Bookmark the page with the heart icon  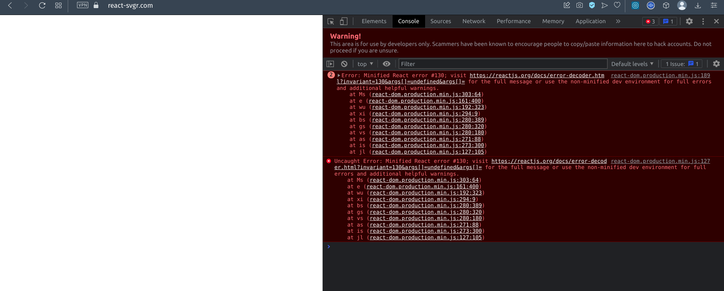click(617, 5)
